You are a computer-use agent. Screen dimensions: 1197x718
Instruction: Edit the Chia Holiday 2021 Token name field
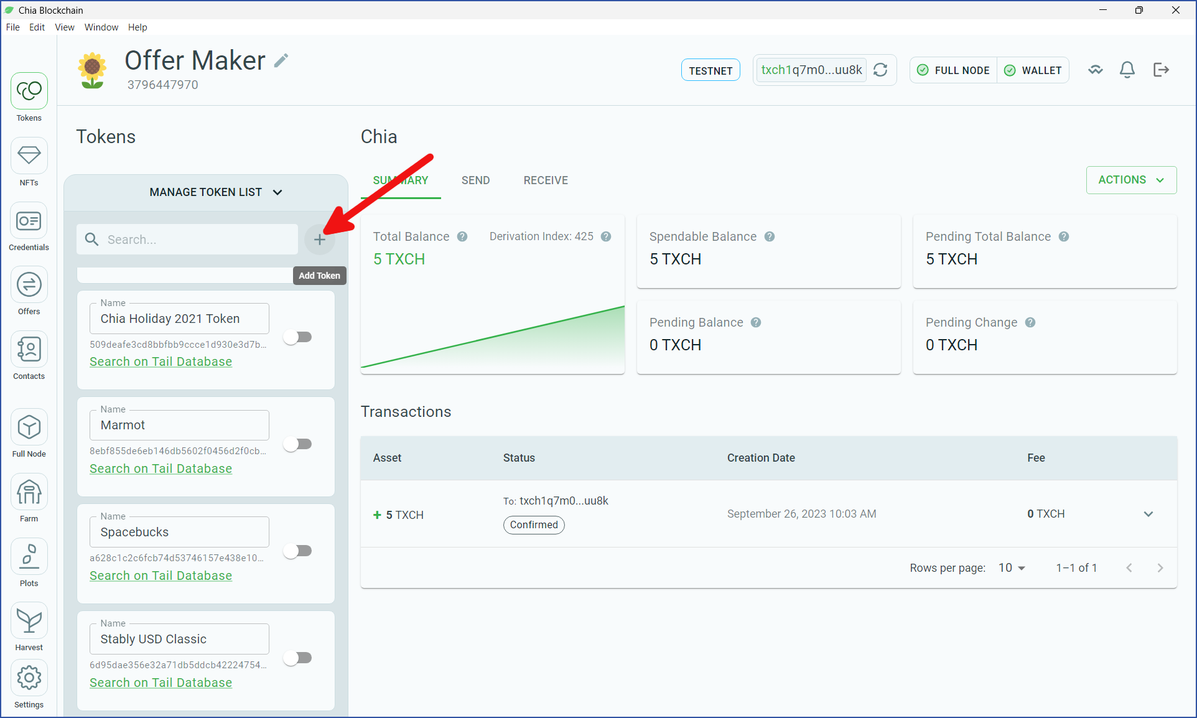click(179, 319)
